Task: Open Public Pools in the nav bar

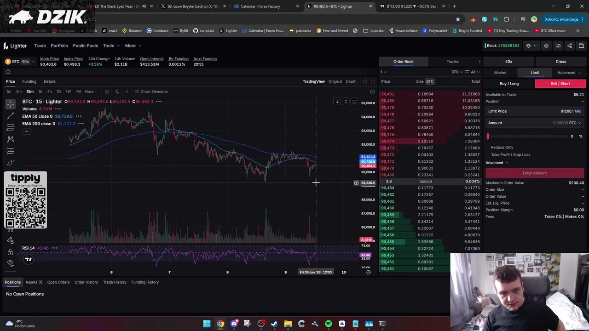Action: pyautogui.click(x=85, y=46)
